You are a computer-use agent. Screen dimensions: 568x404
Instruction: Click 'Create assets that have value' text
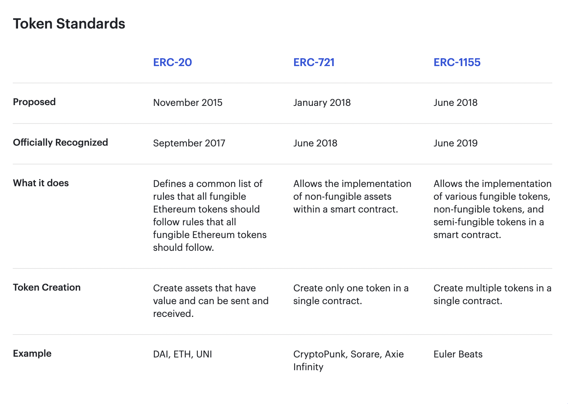(x=211, y=301)
